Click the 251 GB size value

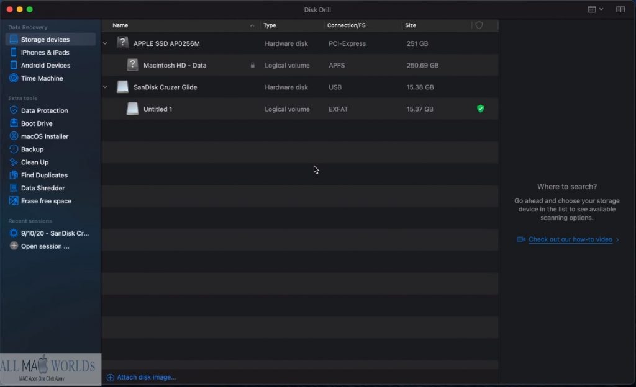tap(417, 43)
